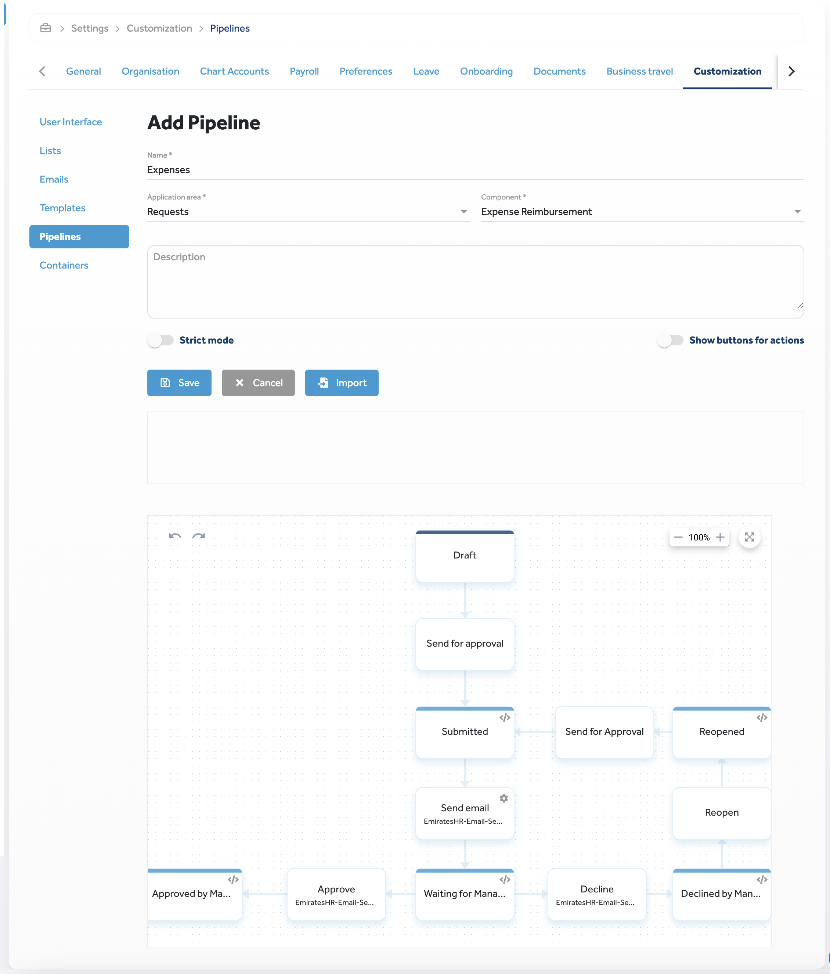830x974 pixels.
Task: Switch to the Documents tab
Action: 559,71
